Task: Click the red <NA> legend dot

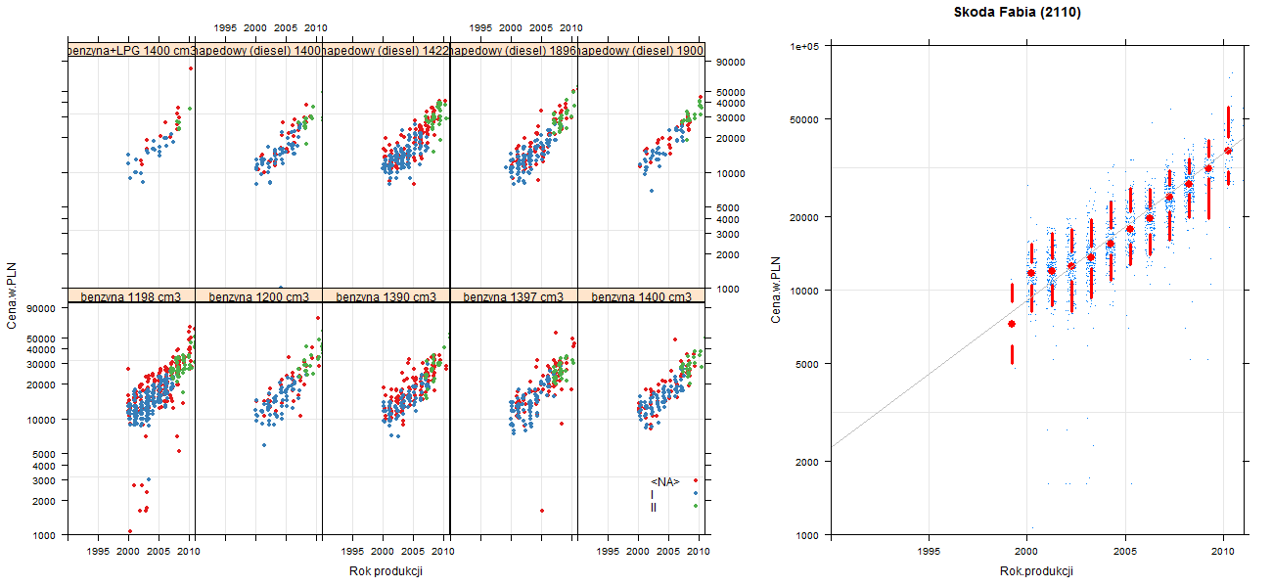Action: tap(695, 480)
